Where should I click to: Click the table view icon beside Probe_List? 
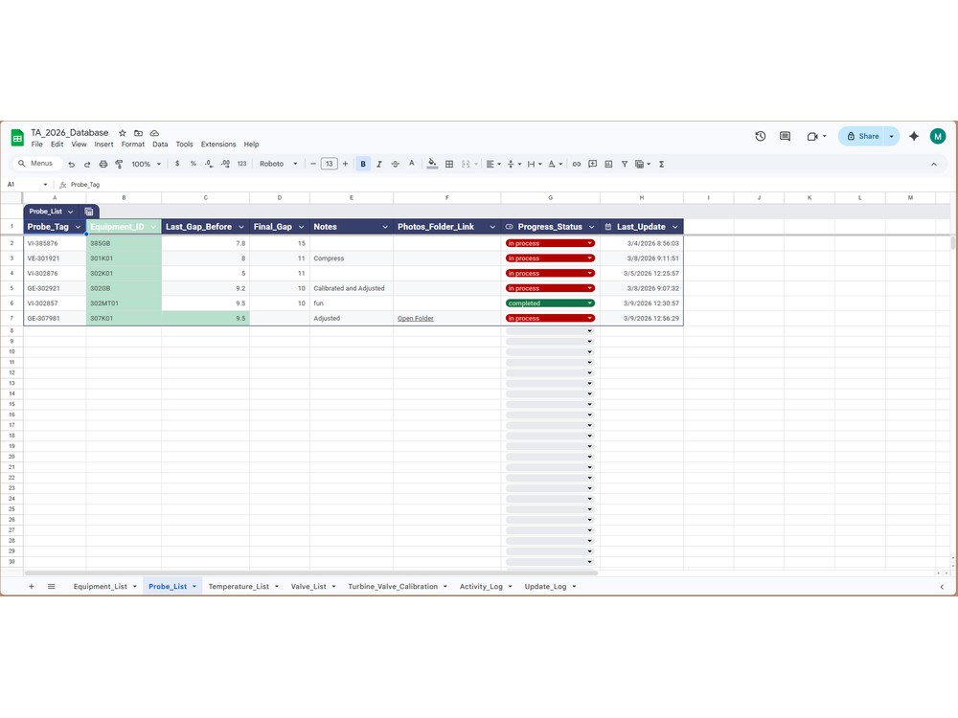point(88,212)
